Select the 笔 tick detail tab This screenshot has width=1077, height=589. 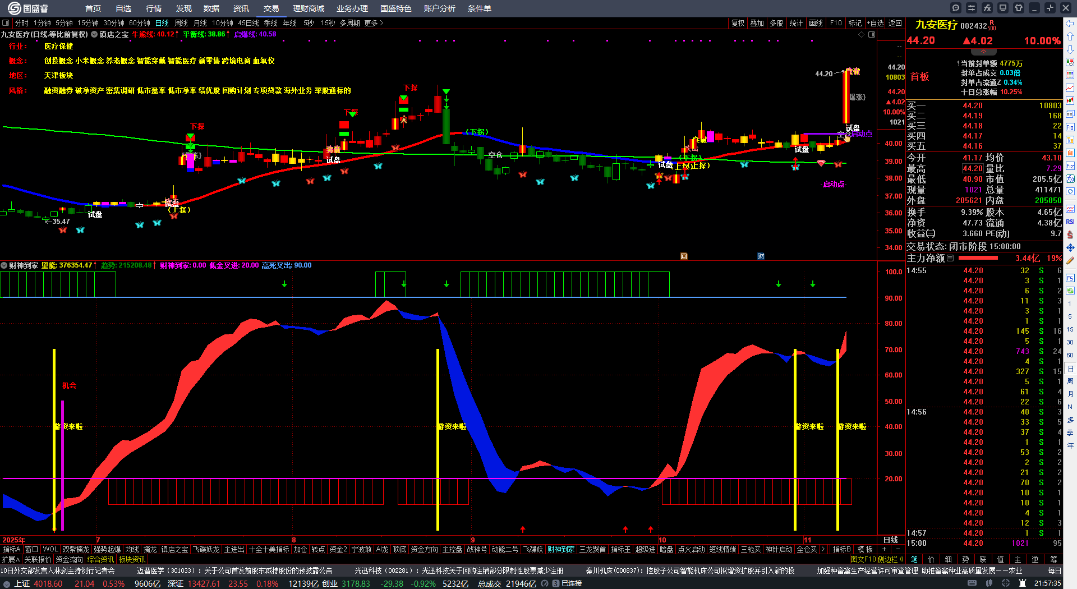click(x=914, y=559)
